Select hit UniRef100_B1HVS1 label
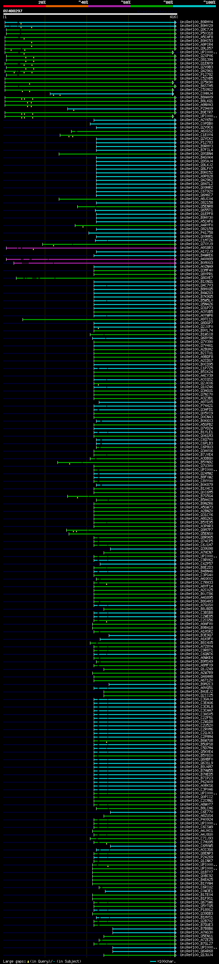 point(196,917)
